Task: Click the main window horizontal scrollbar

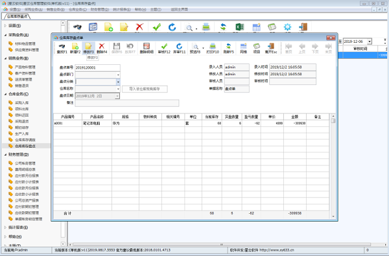Action: [x=221, y=244]
